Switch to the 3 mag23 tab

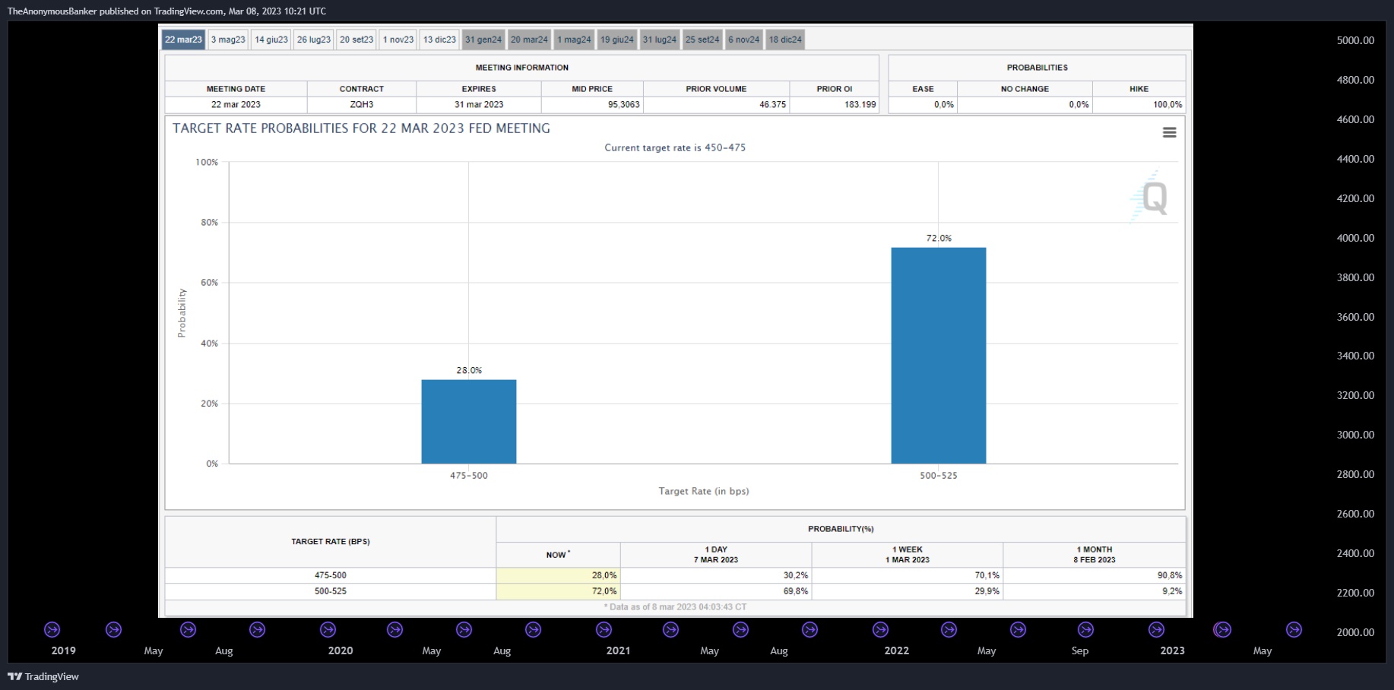click(x=228, y=40)
